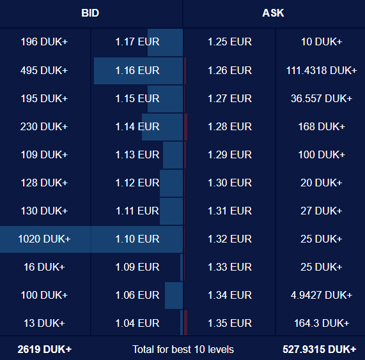Select the highlighted 1.10 EUR bid row
The width and height of the screenshot is (365, 360).
pos(91,239)
